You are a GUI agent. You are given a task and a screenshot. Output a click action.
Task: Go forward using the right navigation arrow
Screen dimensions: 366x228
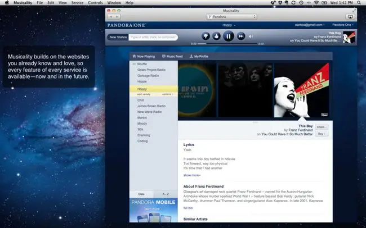coord(117,17)
